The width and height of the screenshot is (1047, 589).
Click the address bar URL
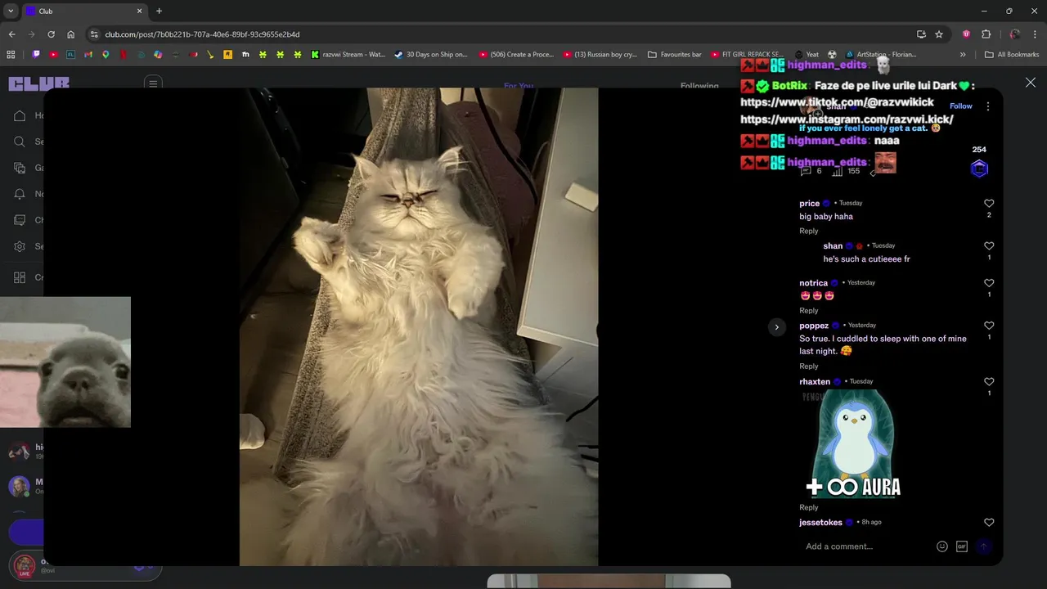click(202, 34)
